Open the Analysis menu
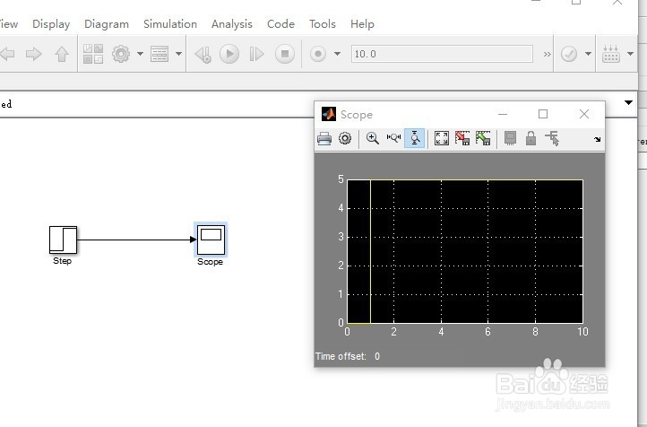The height and width of the screenshot is (427, 647). point(232,24)
